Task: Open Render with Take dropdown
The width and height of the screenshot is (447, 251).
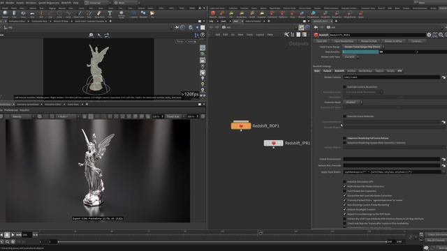Action: pos(351,57)
